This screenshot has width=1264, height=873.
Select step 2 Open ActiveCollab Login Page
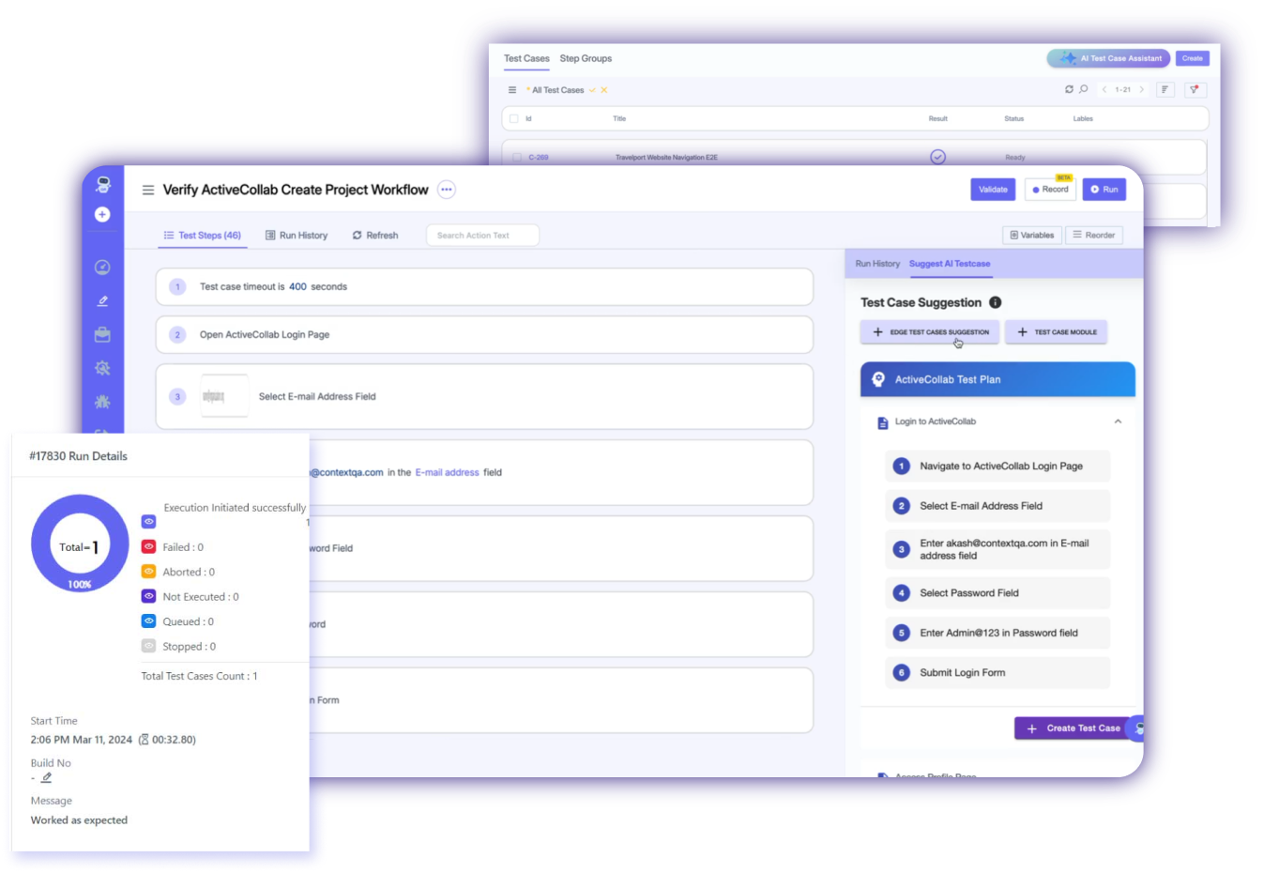tap(484, 335)
